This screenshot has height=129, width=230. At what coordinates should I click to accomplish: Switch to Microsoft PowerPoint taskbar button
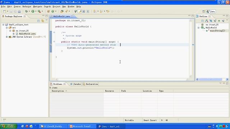point(82,126)
